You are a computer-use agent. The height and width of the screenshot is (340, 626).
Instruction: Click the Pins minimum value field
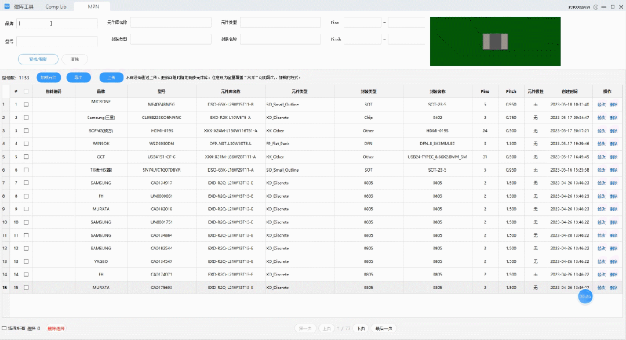(362, 23)
